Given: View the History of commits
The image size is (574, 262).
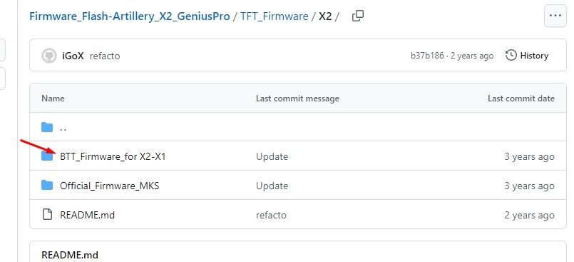Looking at the screenshot, I should pyautogui.click(x=527, y=56).
